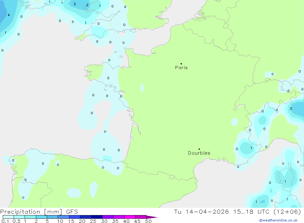This screenshot has width=304, height=223.
Task: Click the 'Precipitation [mm]' title text
Action: click(31, 212)
